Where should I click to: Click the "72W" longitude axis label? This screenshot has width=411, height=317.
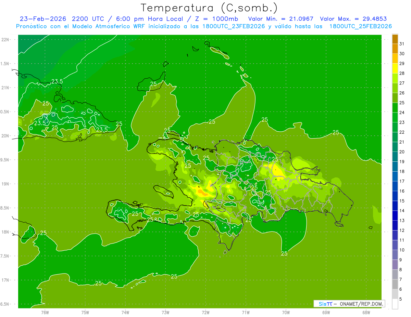[x=206, y=313]
